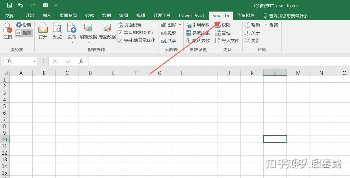Import a file with 导入文件
Viewport: 350px width, 178px height.
click(x=228, y=40)
